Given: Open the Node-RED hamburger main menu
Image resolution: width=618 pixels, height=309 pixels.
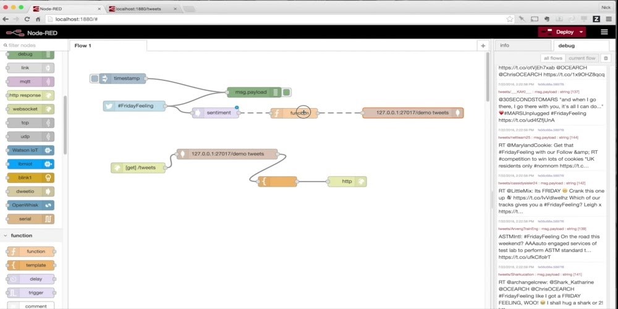Looking at the screenshot, I should [x=604, y=32].
